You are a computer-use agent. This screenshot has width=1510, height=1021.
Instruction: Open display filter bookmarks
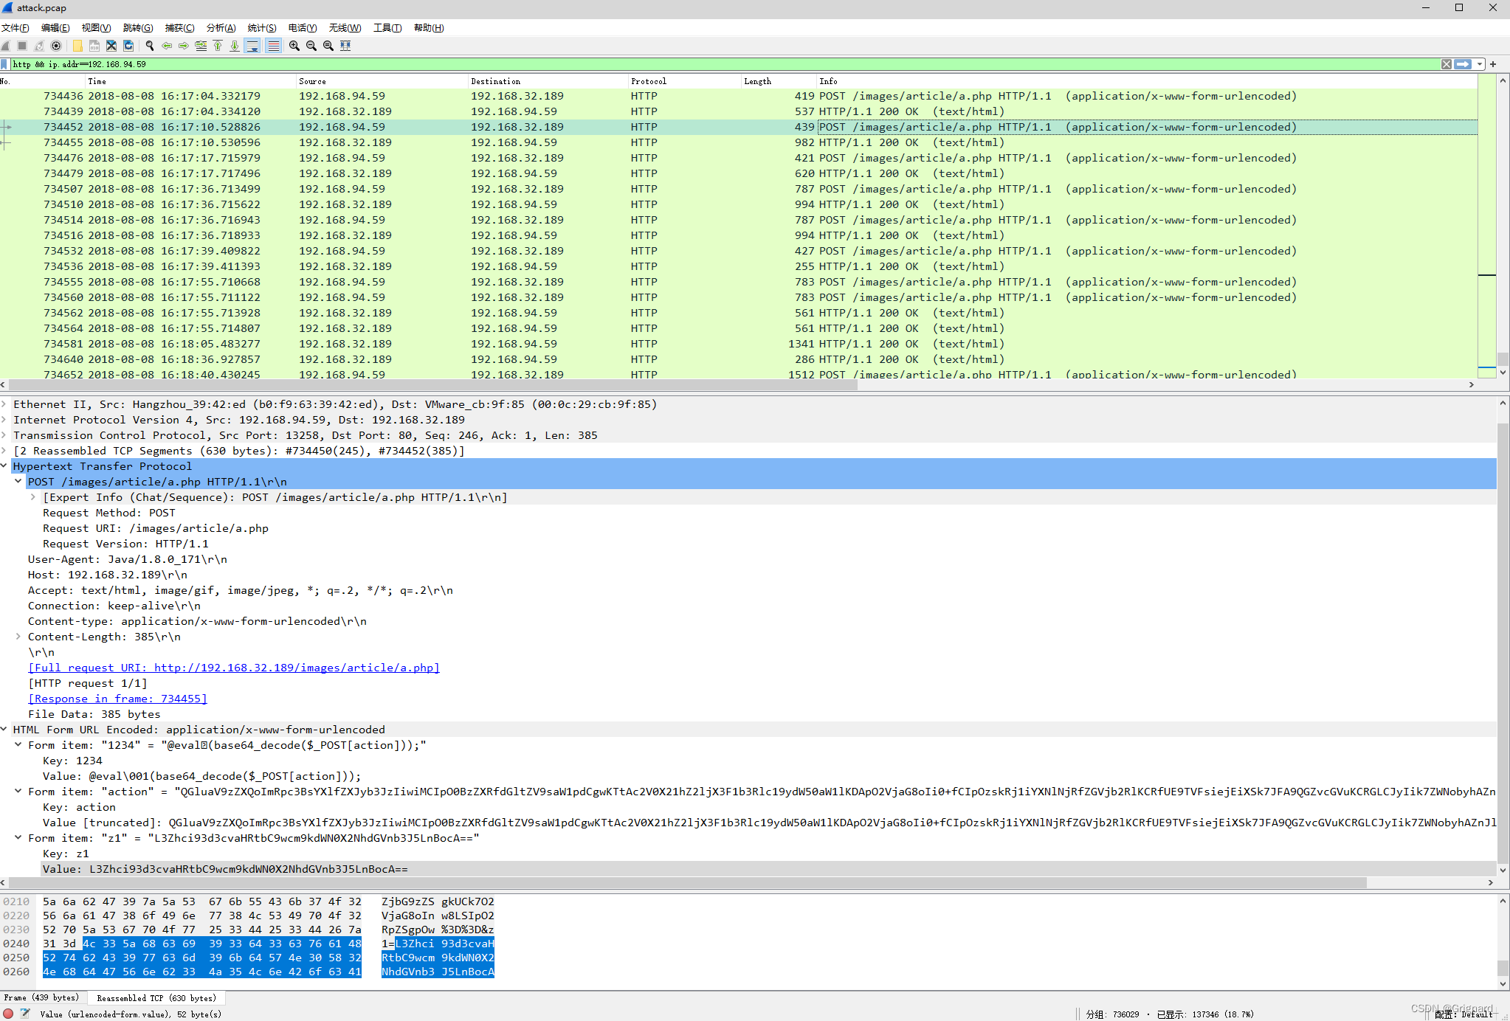(4, 64)
